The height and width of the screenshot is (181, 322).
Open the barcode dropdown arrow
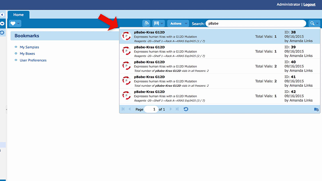162,23
